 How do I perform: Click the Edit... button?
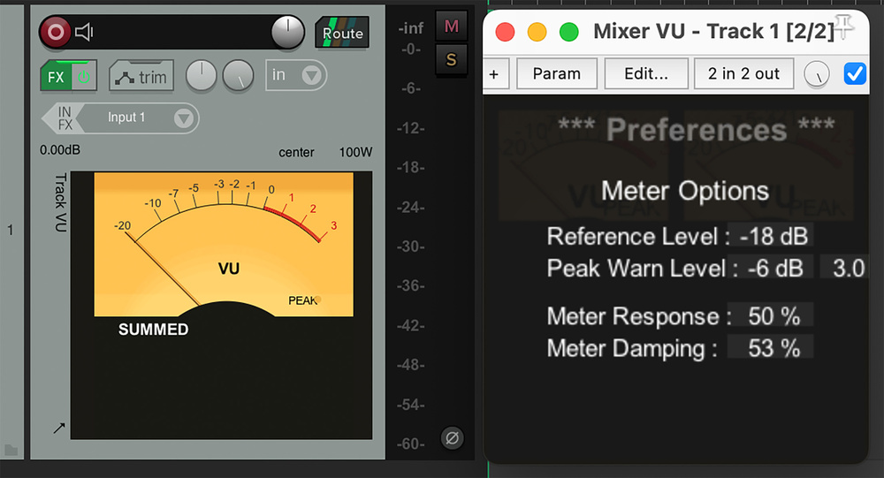click(x=645, y=73)
